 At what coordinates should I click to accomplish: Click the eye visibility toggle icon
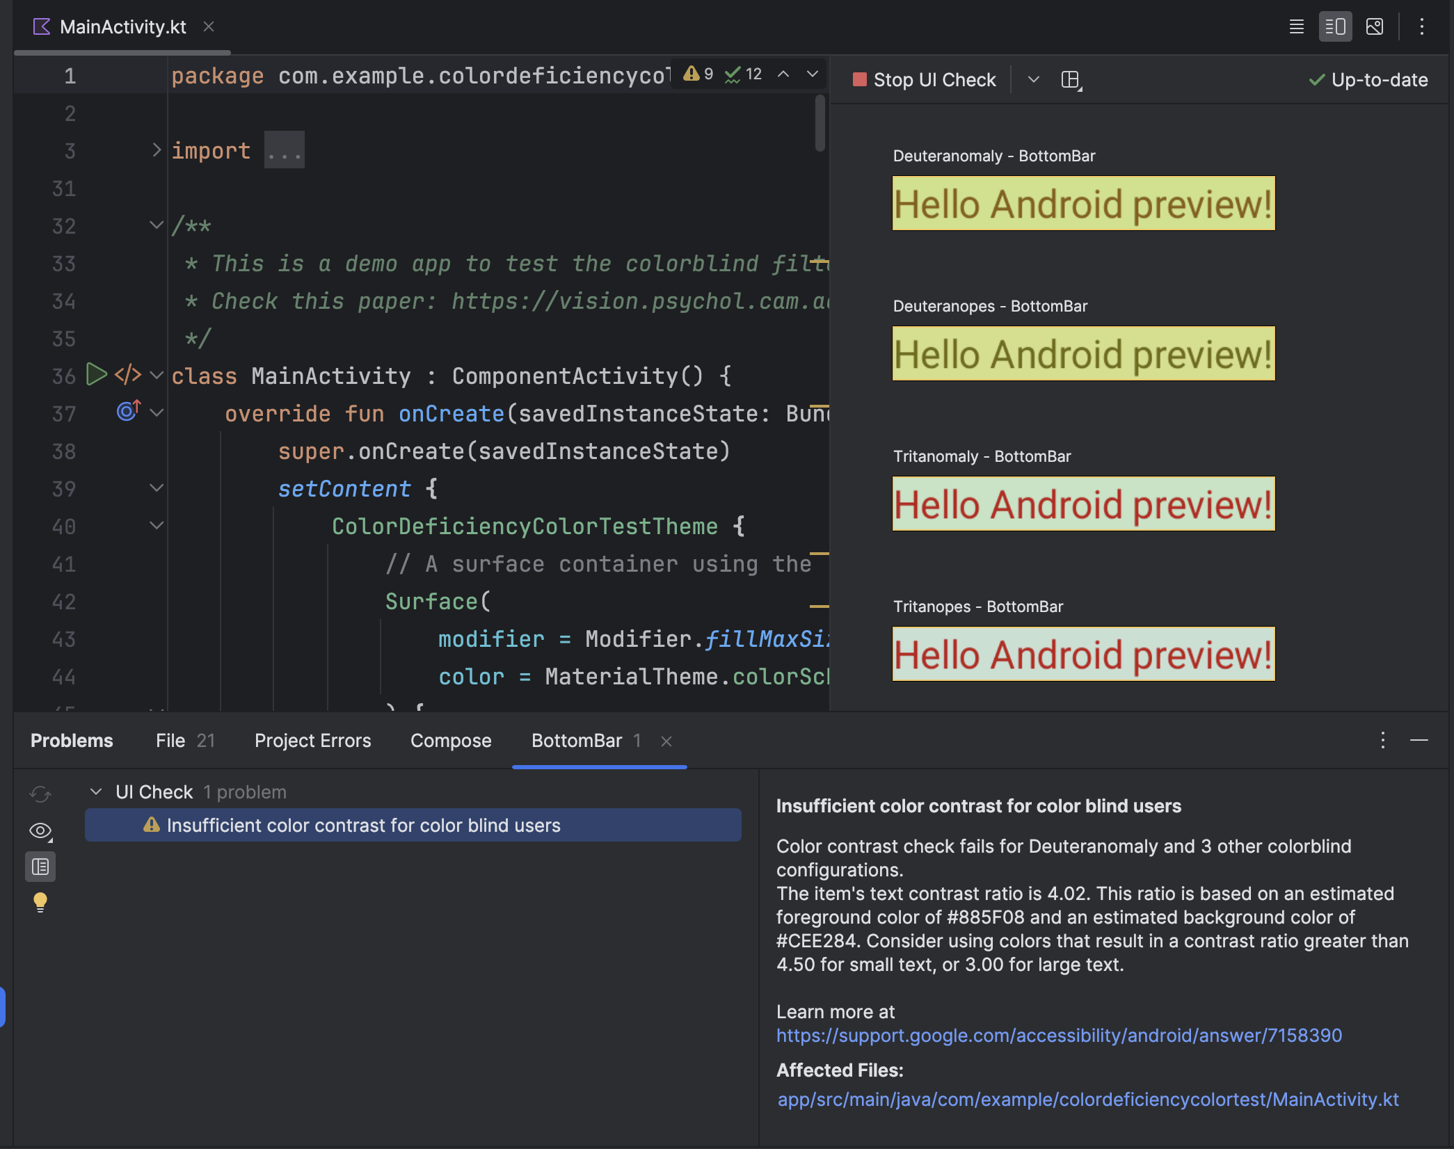click(39, 829)
